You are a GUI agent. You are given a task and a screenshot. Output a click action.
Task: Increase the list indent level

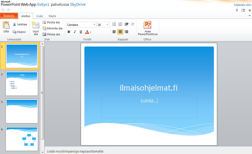coord(133,24)
